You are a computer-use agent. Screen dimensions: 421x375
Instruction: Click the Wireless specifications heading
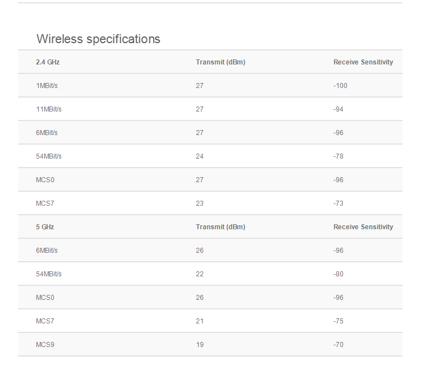tap(98, 39)
